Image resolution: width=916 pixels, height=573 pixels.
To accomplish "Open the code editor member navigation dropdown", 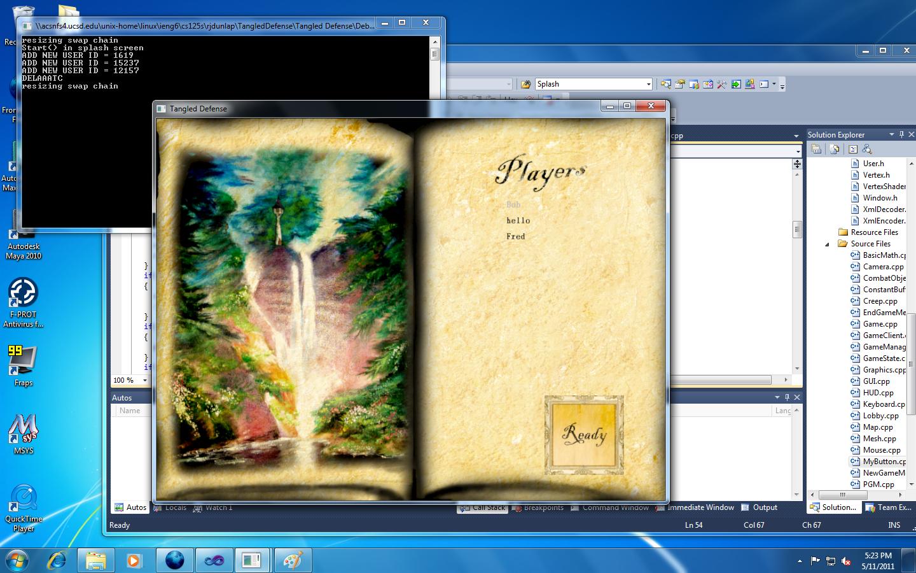I will point(798,151).
